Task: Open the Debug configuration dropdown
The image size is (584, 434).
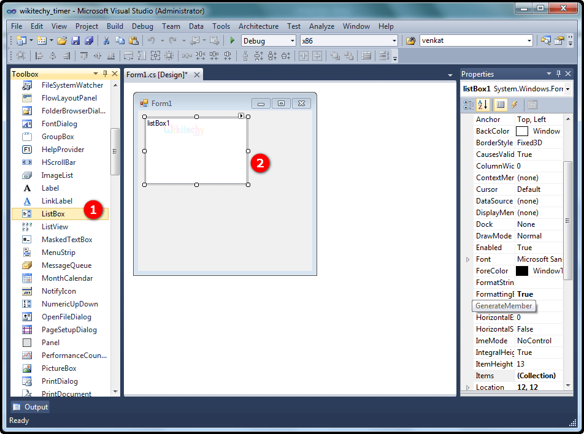Action: click(293, 40)
